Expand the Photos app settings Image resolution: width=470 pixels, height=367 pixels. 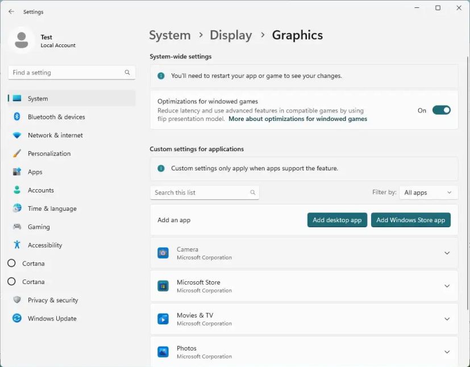447,352
